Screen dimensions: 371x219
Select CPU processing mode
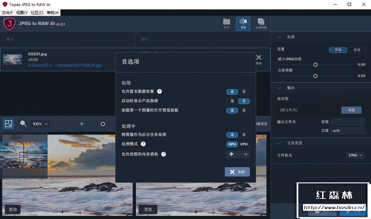coord(244,144)
